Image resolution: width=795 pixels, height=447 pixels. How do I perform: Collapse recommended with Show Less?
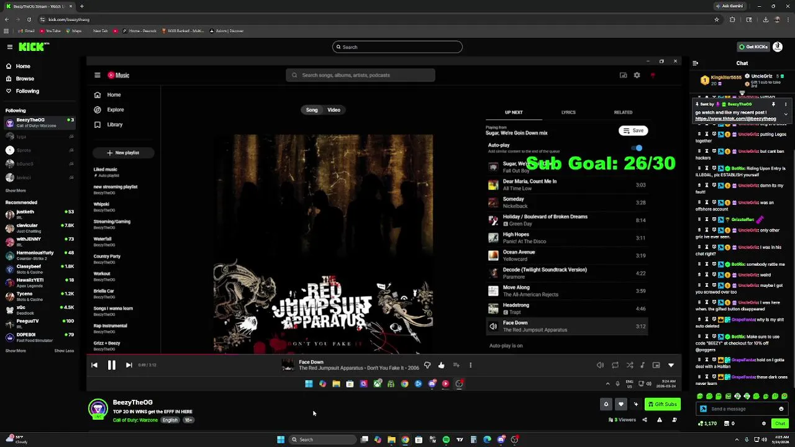64,351
